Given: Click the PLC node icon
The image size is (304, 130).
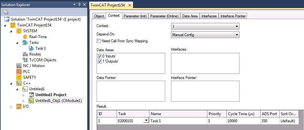Looking at the screenshot, I should click(19, 72).
